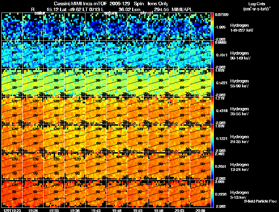Click the Hydrogen 149-227 keV row label
The image size is (279, 212).
tap(242, 28)
